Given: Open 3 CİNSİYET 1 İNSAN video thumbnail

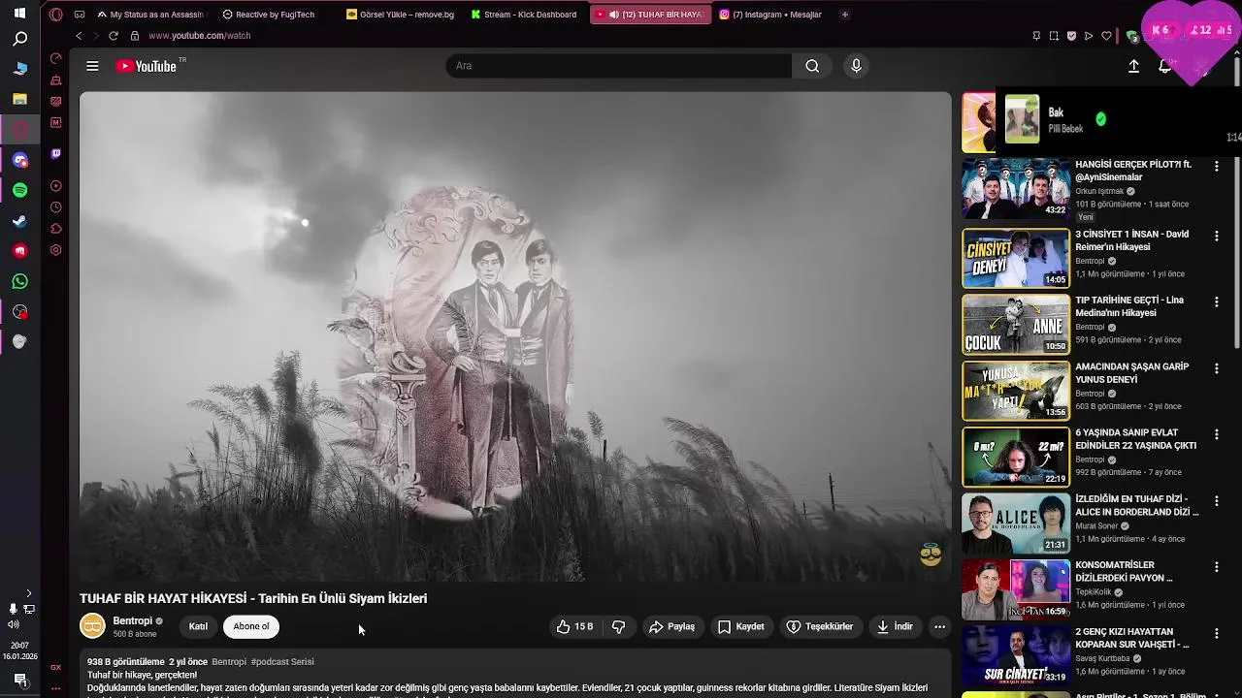Looking at the screenshot, I should pos(1016,259).
